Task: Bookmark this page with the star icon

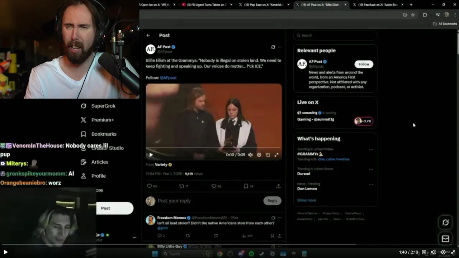Action: (413, 15)
